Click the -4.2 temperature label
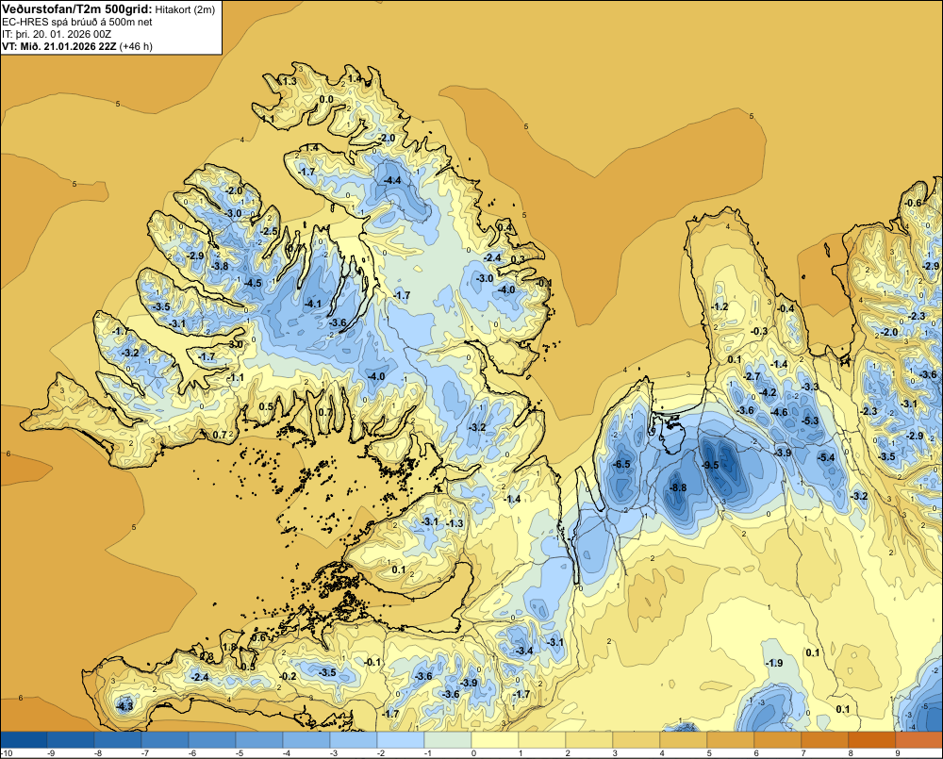 tap(768, 392)
